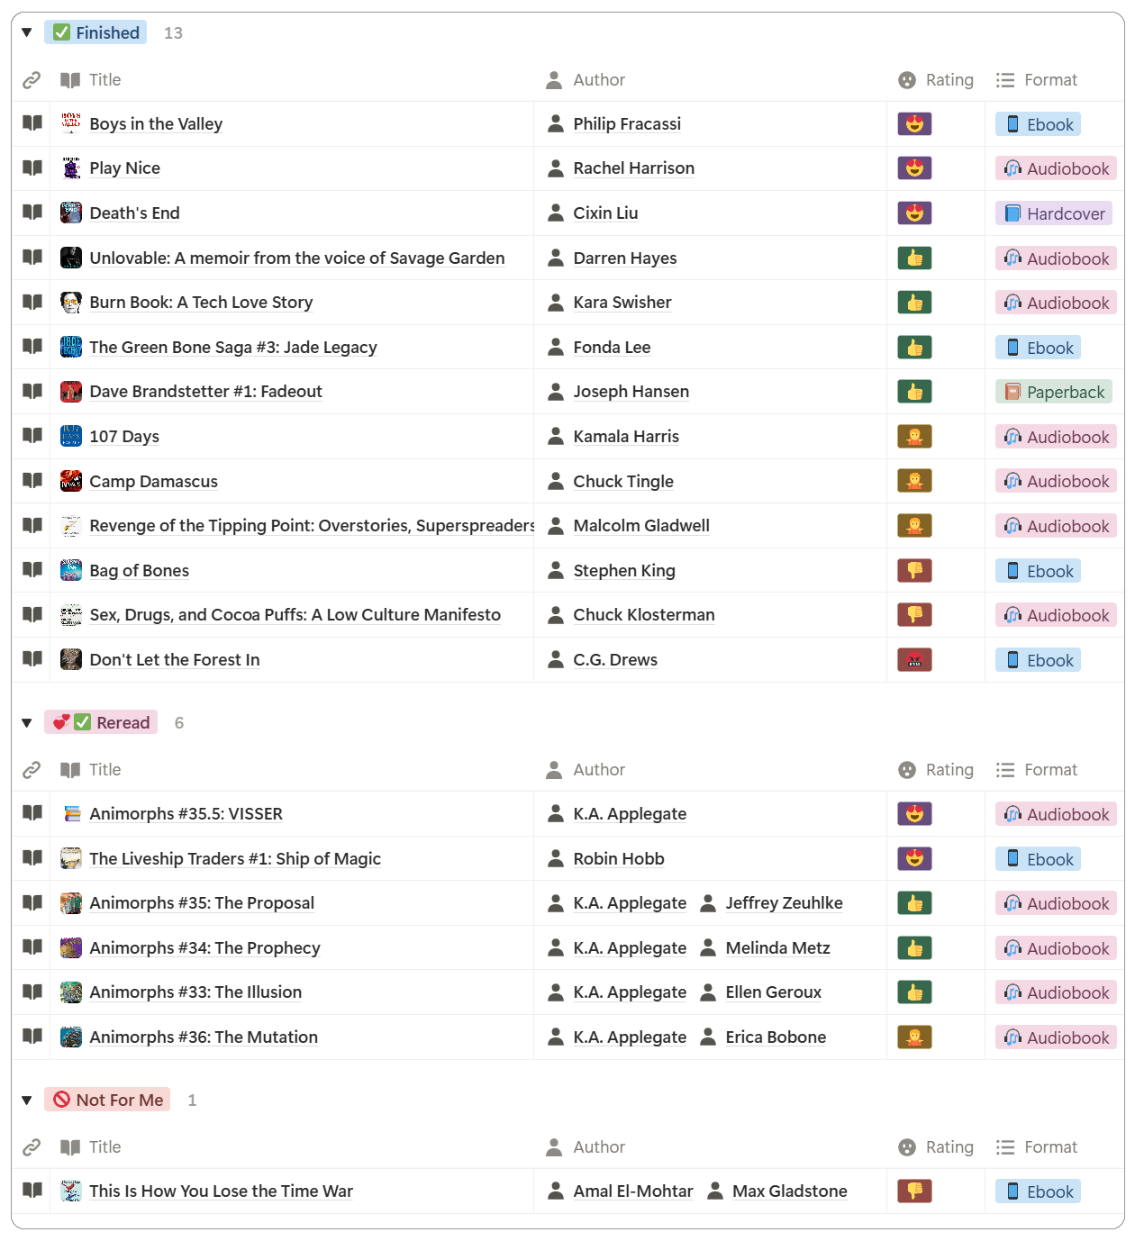Click the heart-eyes rating for Play Nice
Image resolution: width=1135 pixels, height=1241 pixels.
tap(914, 168)
